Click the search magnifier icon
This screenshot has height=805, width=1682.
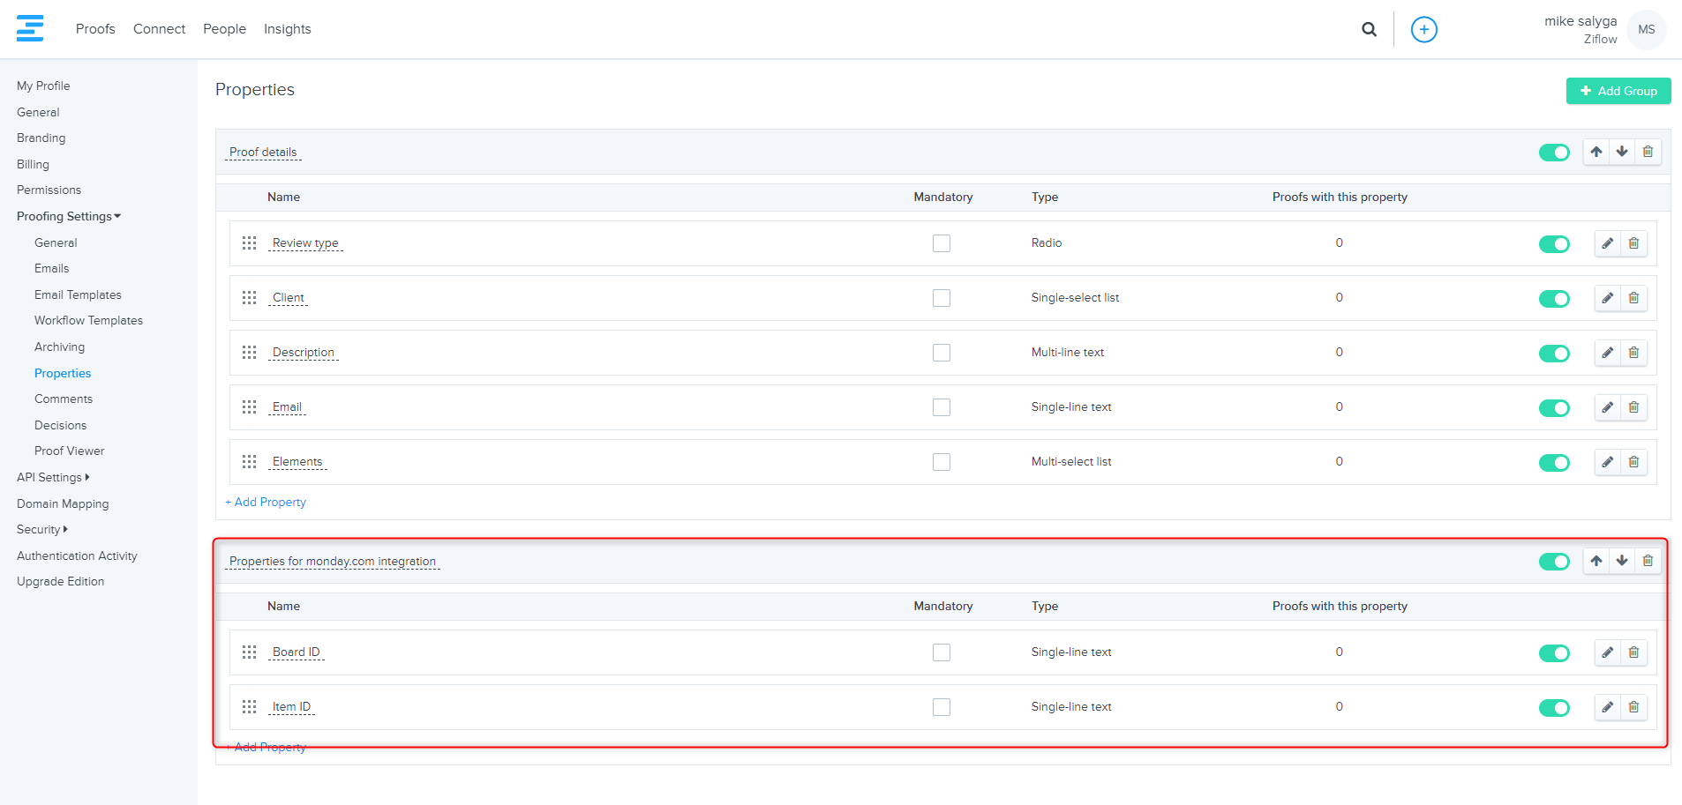(1369, 29)
